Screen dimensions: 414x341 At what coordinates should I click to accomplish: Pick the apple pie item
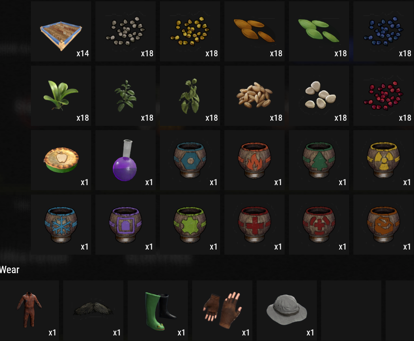(x=61, y=160)
